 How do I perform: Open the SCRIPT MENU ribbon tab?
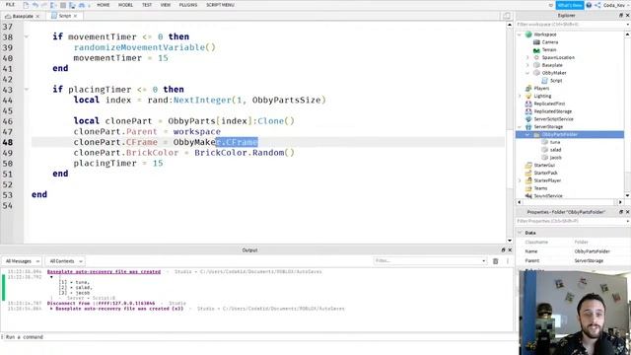point(220,5)
